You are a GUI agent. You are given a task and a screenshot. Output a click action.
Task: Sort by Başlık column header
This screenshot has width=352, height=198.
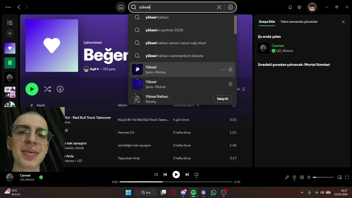[41, 105]
